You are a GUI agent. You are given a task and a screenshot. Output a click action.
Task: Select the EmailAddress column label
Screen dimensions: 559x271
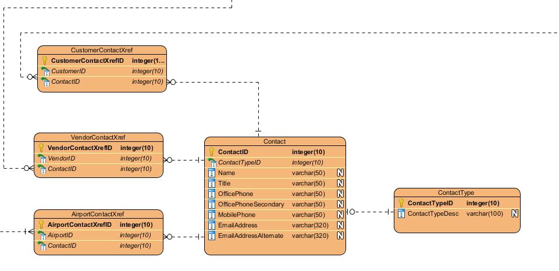pos(238,226)
